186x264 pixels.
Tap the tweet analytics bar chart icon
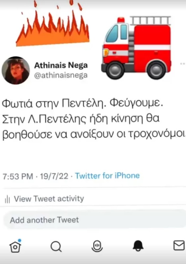7,199
